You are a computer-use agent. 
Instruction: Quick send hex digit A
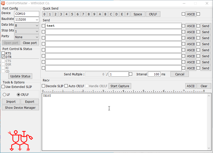coord(100,14)
